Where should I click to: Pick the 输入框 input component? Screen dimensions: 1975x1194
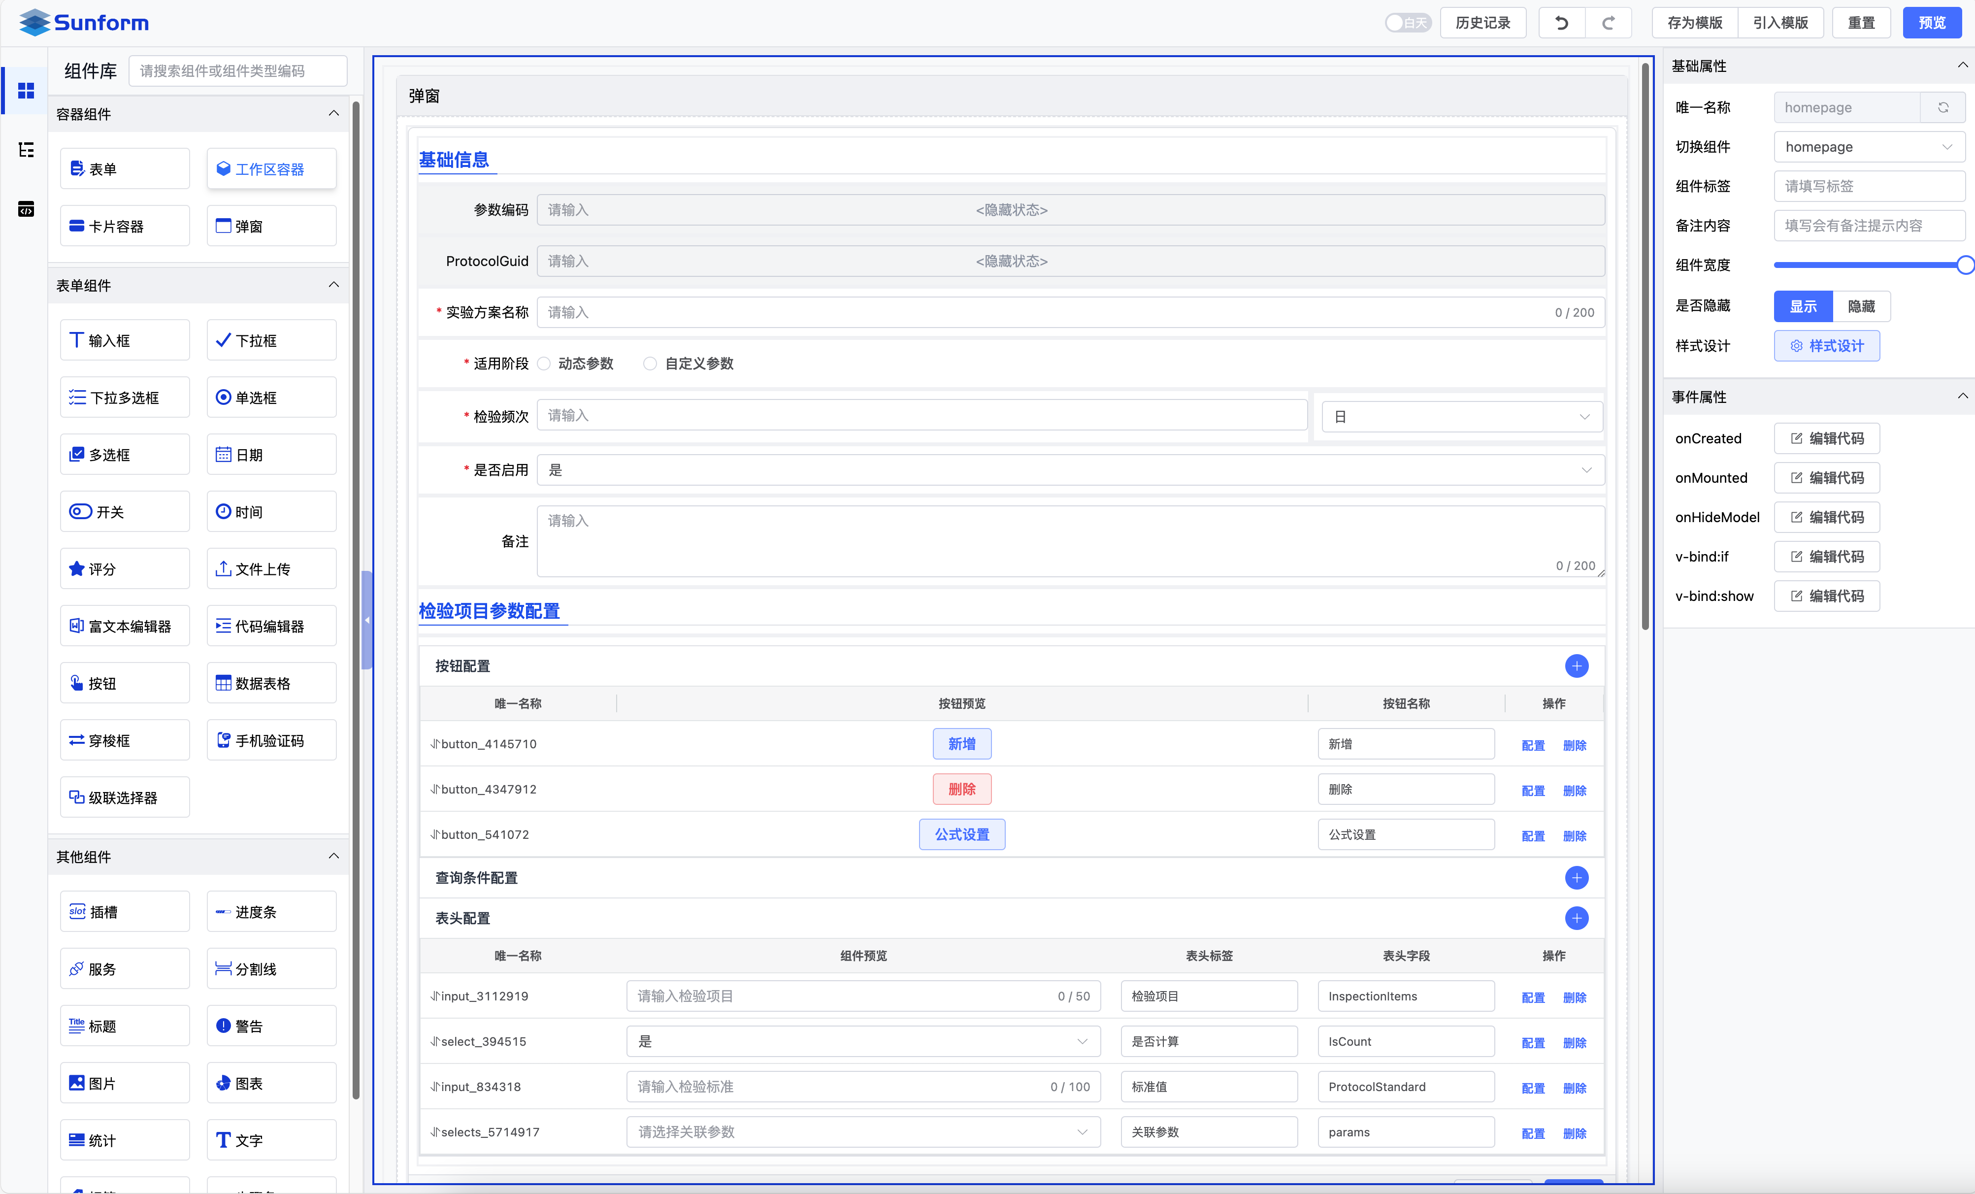[x=124, y=340]
